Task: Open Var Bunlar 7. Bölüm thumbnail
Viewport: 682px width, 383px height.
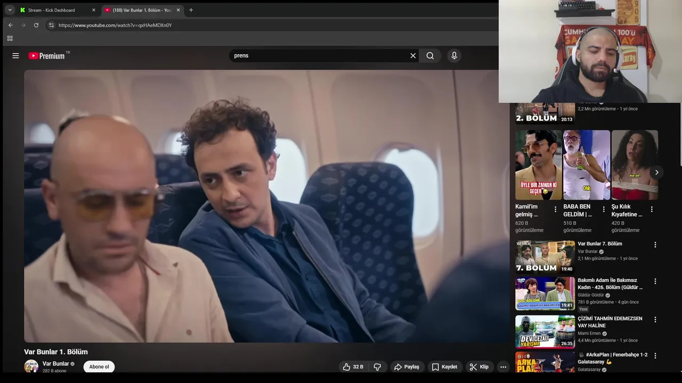Action: [545, 257]
